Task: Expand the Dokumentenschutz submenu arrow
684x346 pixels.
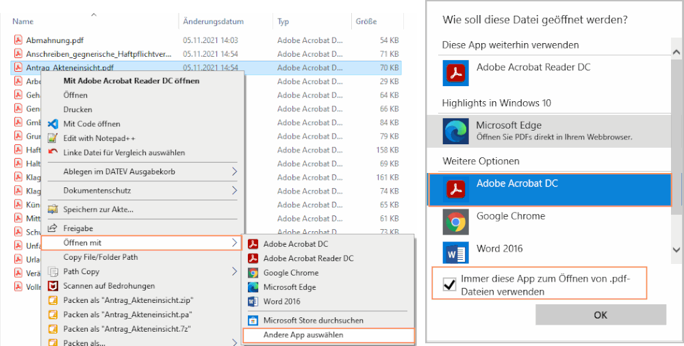Action: click(234, 190)
